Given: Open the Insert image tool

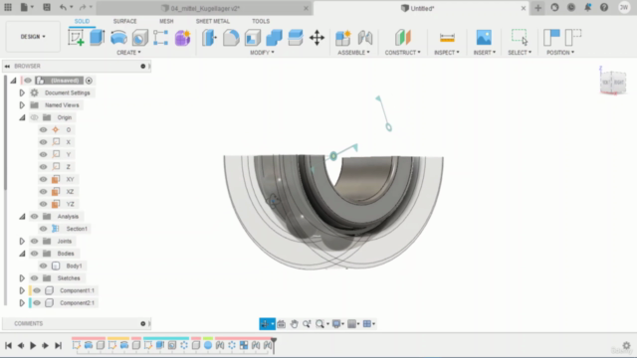Looking at the screenshot, I should click(484, 38).
